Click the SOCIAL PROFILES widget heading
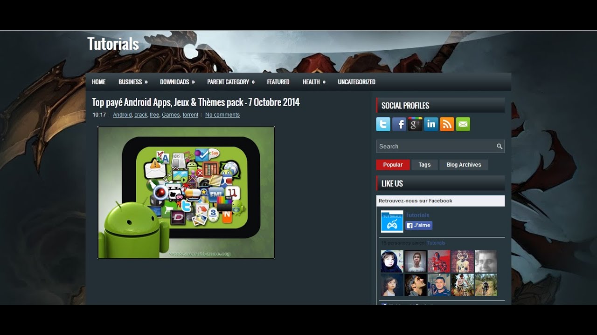 405,106
